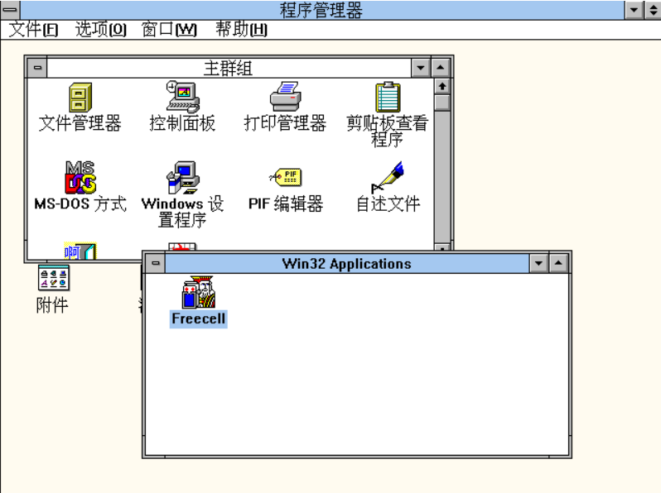Open the 帮助(H) menu
The image size is (661, 493).
[241, 30]
